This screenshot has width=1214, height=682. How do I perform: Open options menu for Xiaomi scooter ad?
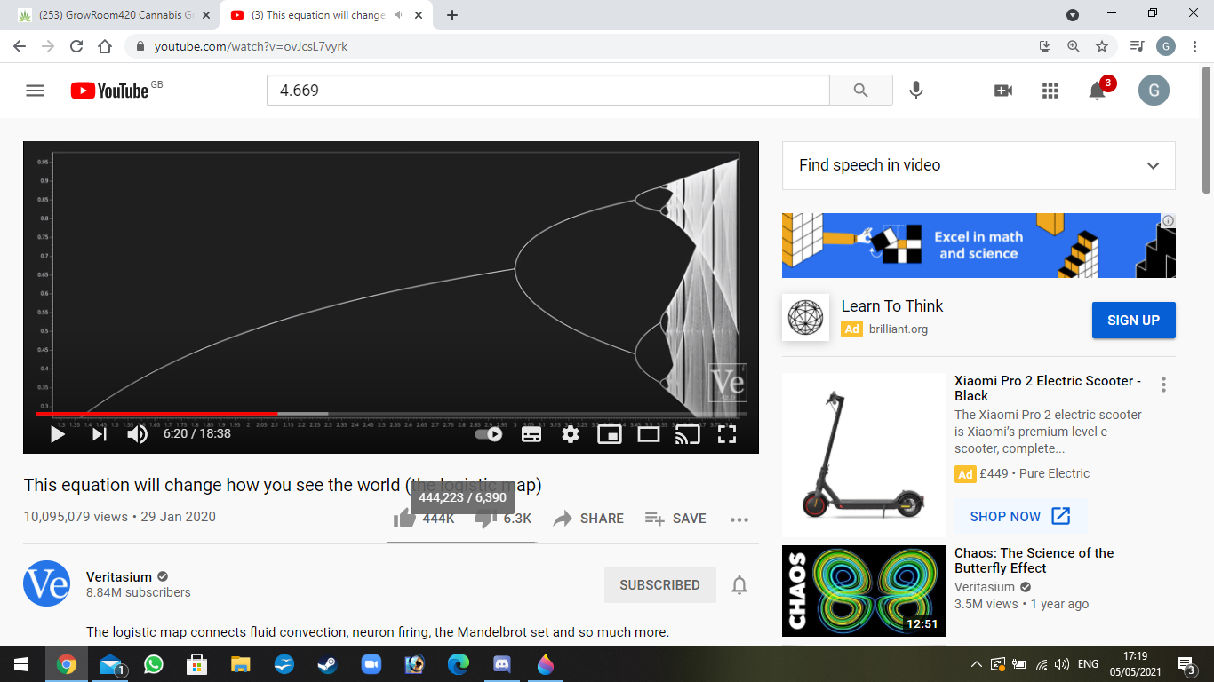click(x=1163, y=385)
